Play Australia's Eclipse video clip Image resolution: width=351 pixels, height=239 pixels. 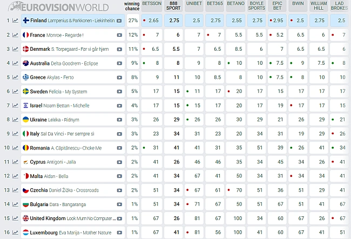tap(119, 63)
